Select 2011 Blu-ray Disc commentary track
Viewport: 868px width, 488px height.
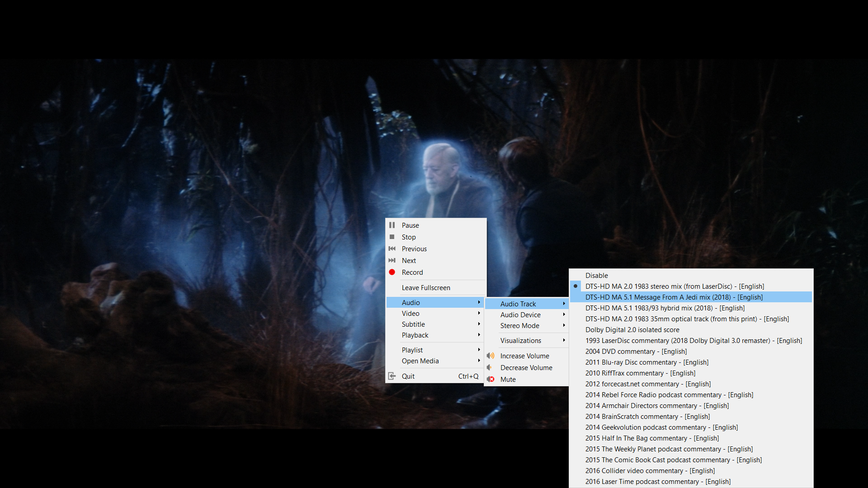[691, 362]
